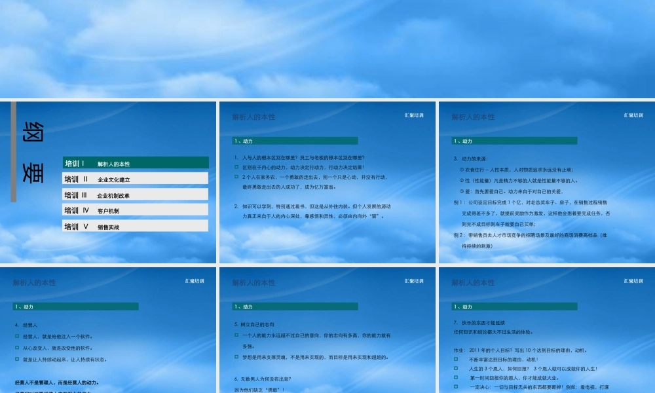Viewport: 655px width, 393px height.
Task: Click the line ③ 爱：首先要爱自己
Action: coord(511,191)
